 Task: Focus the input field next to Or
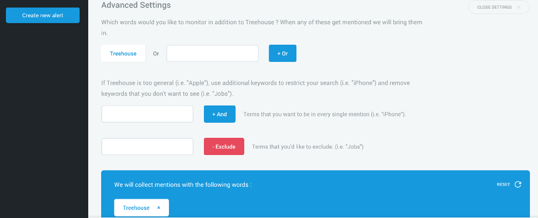pyautogui.click(x=213, y=53)
